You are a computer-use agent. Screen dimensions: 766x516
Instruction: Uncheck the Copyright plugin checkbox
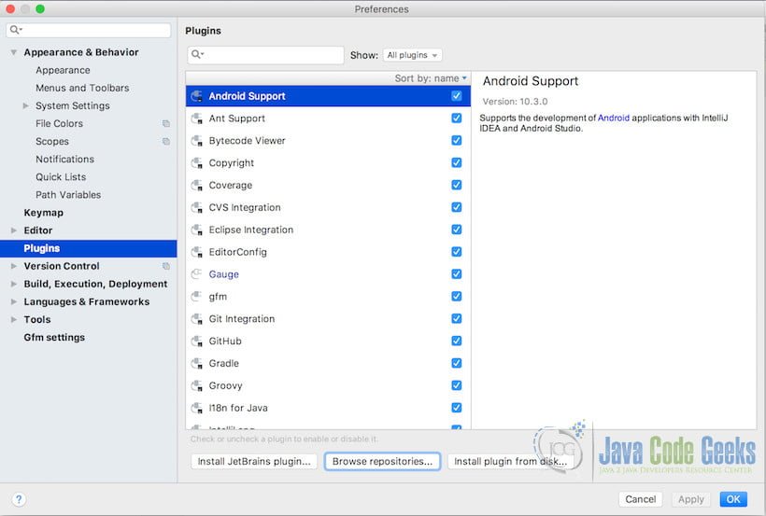point(456,162)
